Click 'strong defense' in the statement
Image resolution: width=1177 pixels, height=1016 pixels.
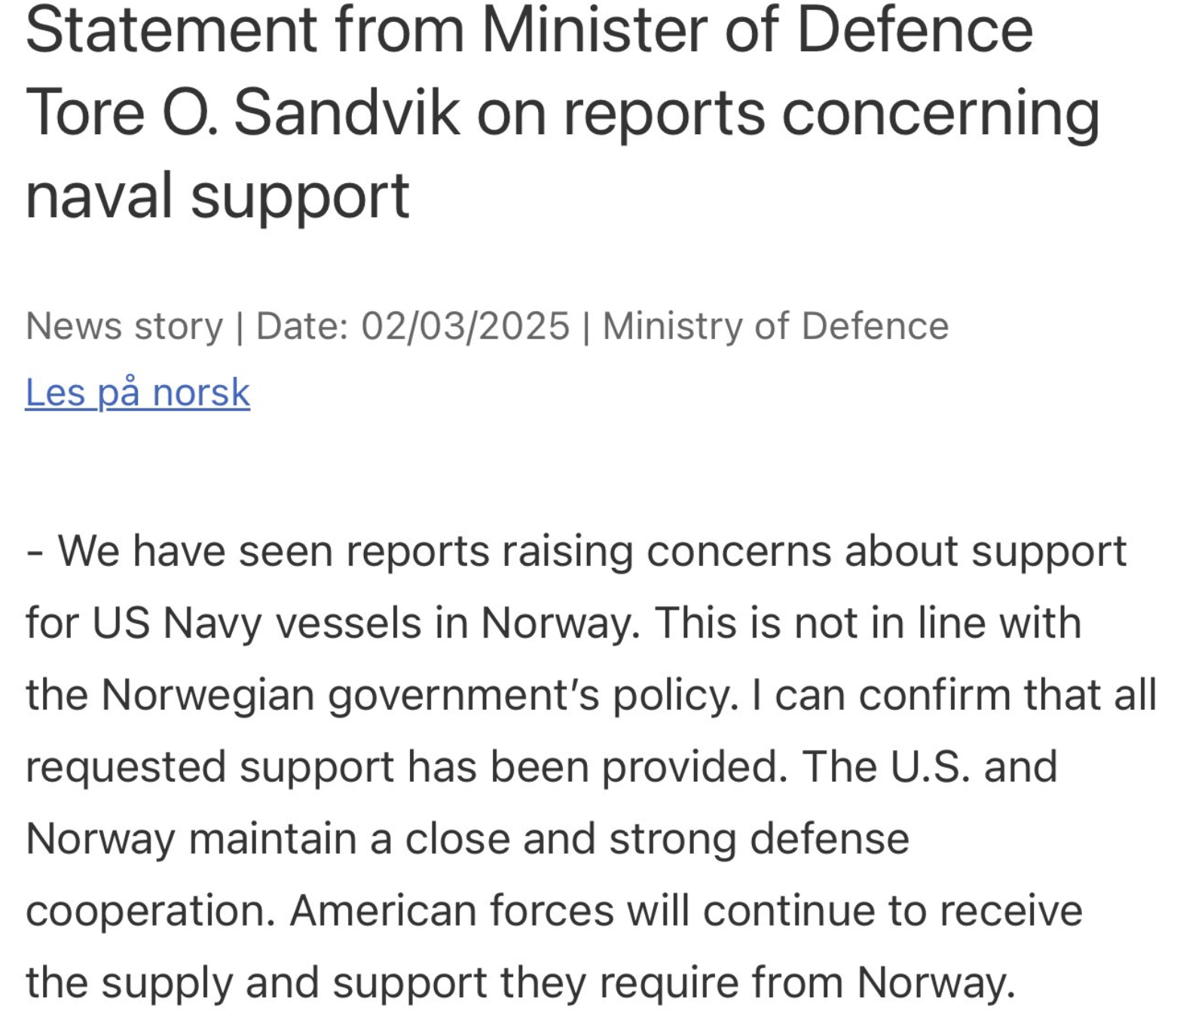coord(760,839)
